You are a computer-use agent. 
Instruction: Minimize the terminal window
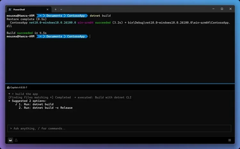point(213,9)
